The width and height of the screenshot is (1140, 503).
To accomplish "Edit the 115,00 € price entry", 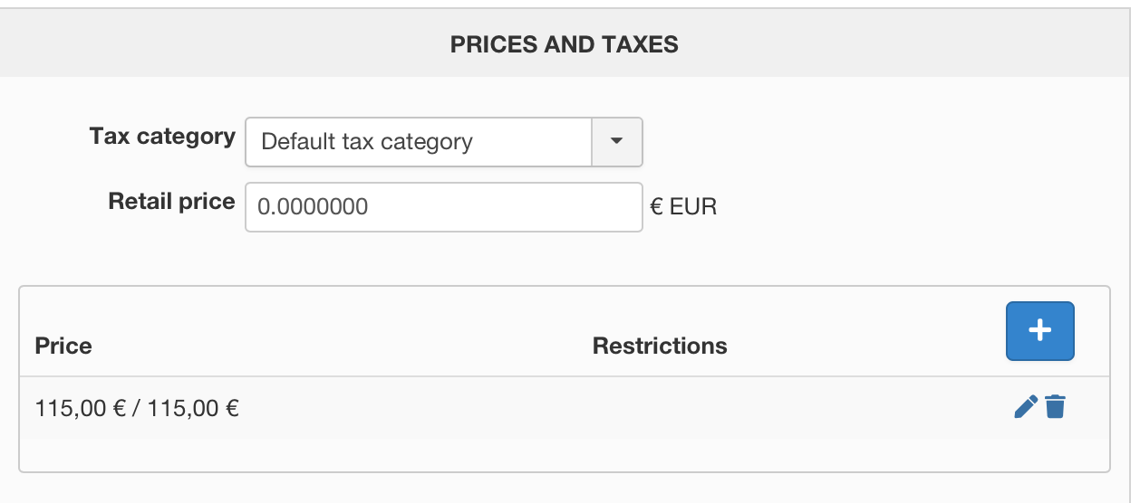I will click(x=1025, y=407).
